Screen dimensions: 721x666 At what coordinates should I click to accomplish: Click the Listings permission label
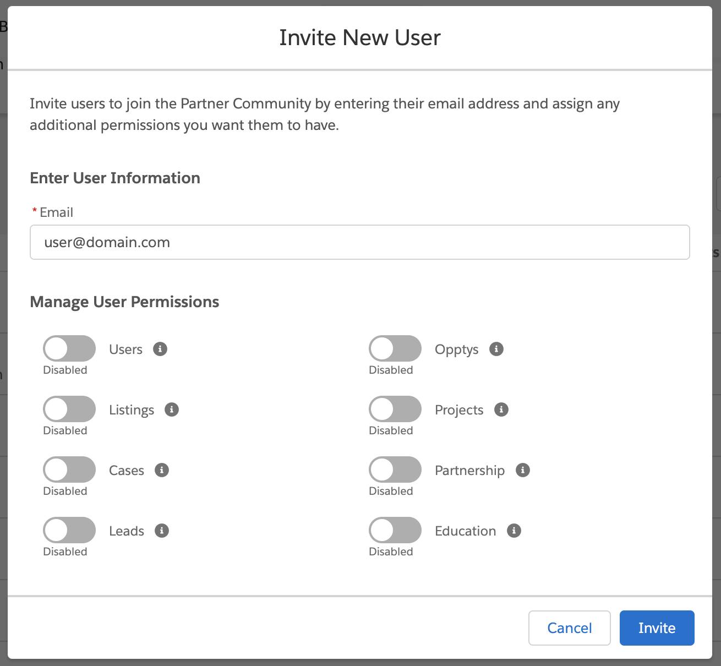tap(132, 411)
